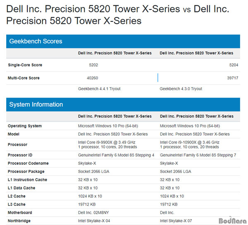Click the blue multi-core score bar
This screenshot has width=248, height=225.
click(158, 77)
